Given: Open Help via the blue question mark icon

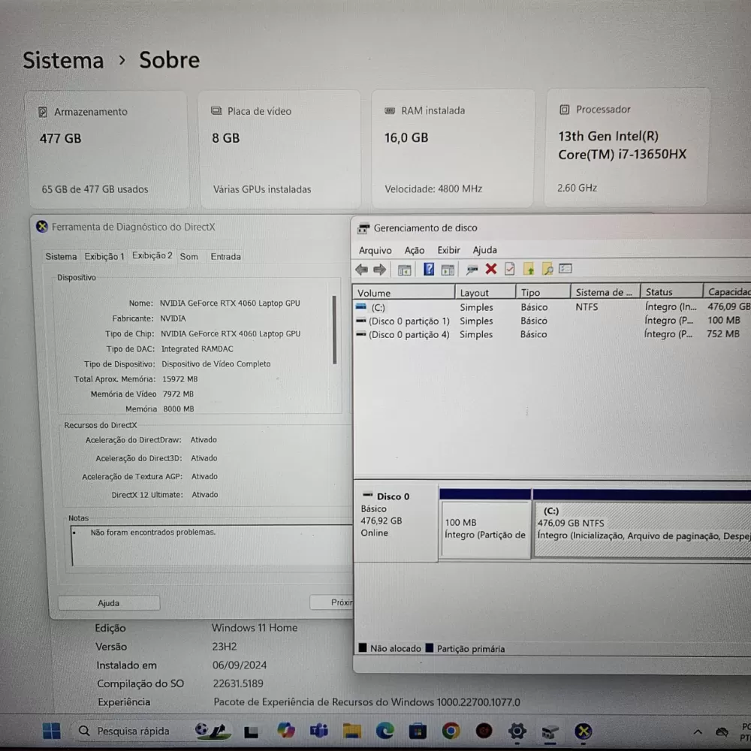Looking at the screenshot, I should (429, 269).
